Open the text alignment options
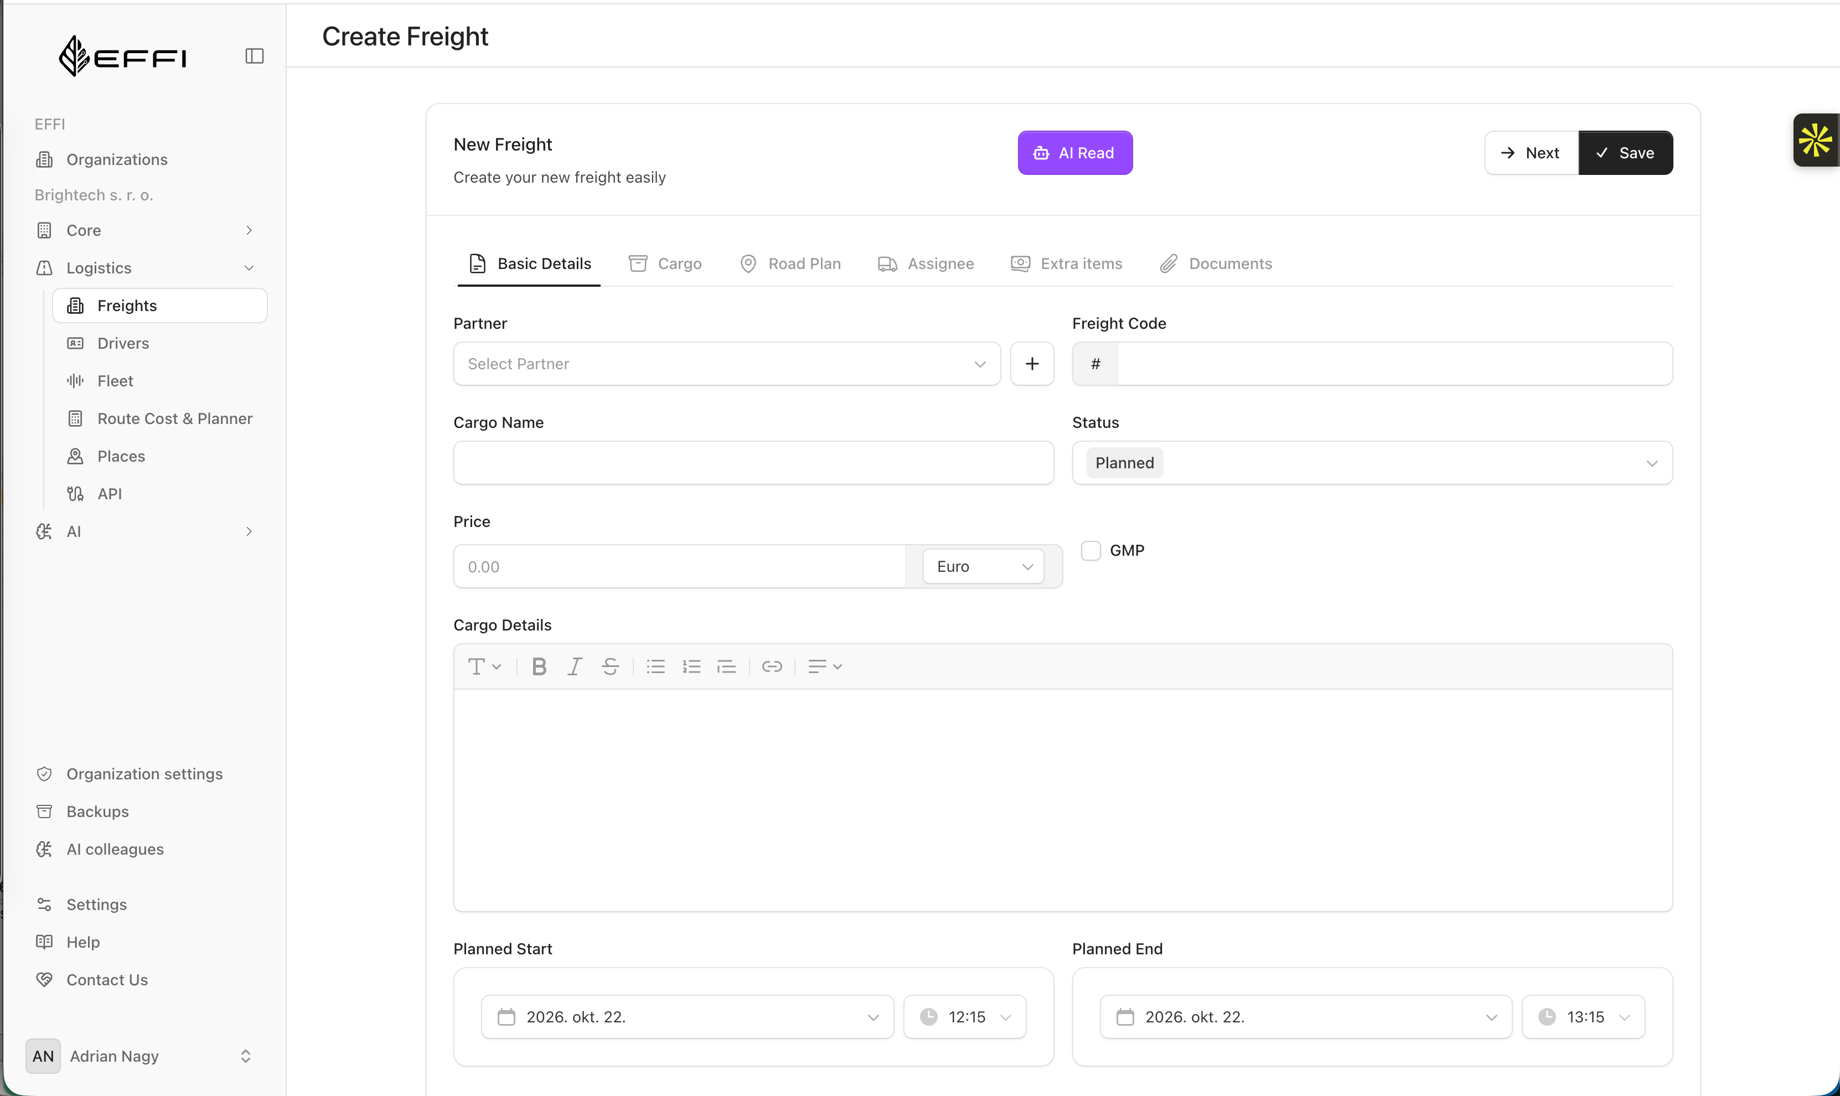The width and height of the screenshot is (1840, 1096). click(825, 667)
